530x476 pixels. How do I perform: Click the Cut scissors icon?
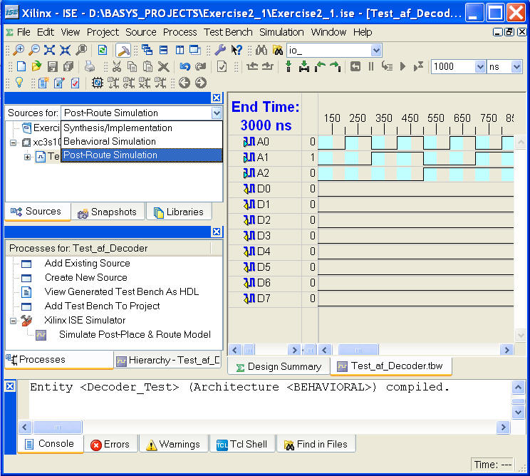click(117, 66)
